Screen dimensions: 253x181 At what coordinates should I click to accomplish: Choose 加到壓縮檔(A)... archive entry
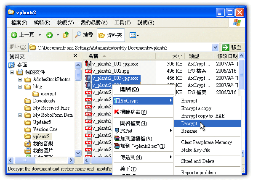point(143,139)
